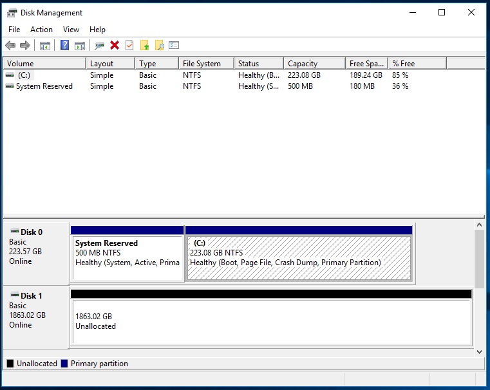Screen dimensions: 490x390
Task: Click the Back arrow toolbar icon
Action: 10,45
